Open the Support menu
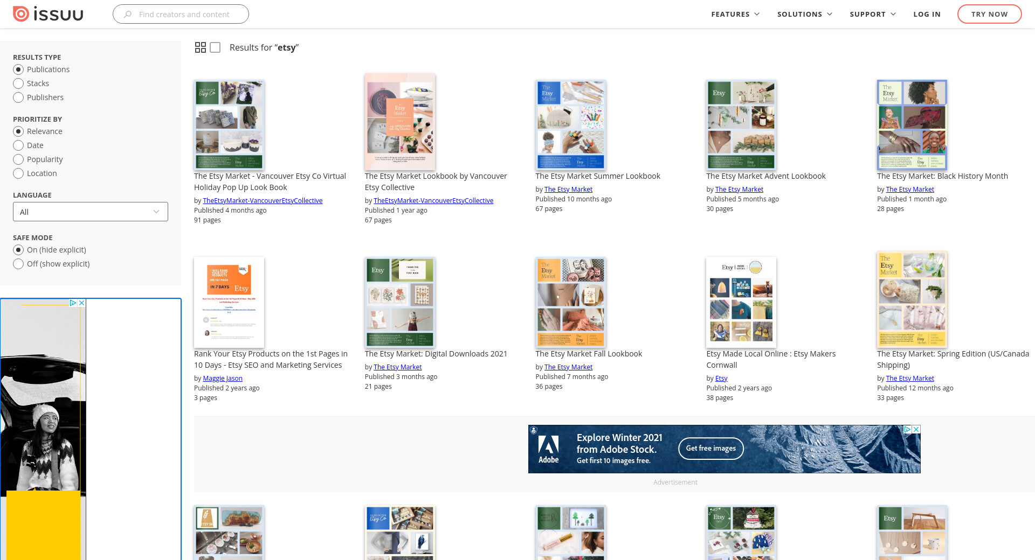Screen dimensions: 1035x560 pos(872,14)
